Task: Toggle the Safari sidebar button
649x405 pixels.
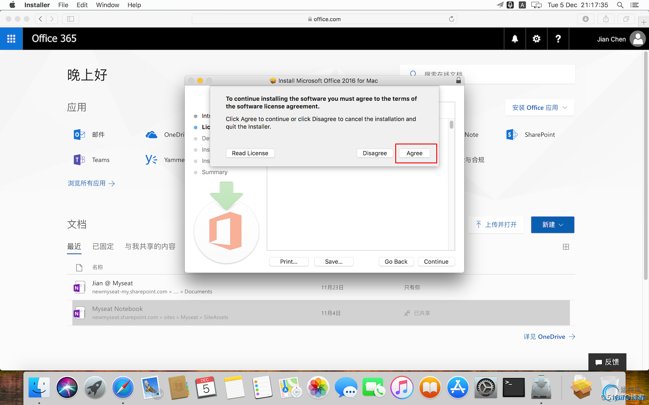Action: (70, 19)
